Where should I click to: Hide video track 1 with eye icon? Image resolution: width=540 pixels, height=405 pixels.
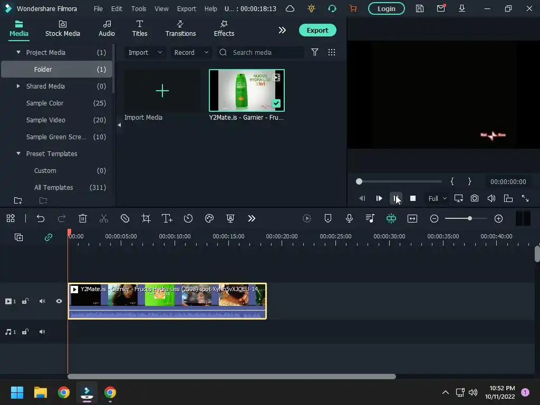59,301
